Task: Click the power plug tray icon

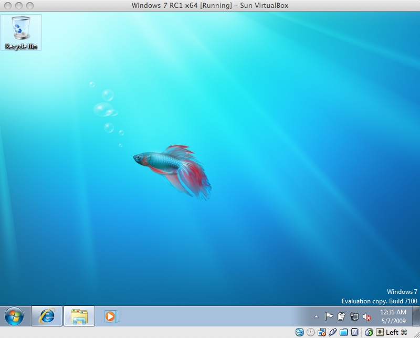Action: (342, 316)
